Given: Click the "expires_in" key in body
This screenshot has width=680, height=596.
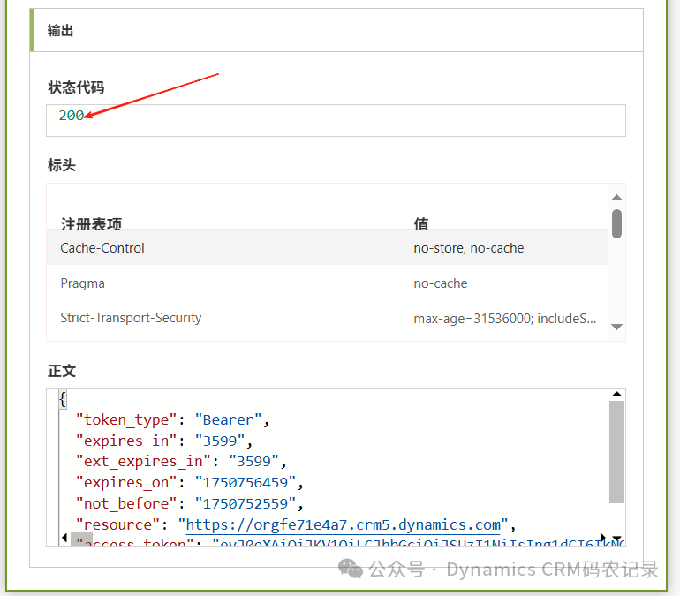Looking at the screenshot, I should (126, 441).
